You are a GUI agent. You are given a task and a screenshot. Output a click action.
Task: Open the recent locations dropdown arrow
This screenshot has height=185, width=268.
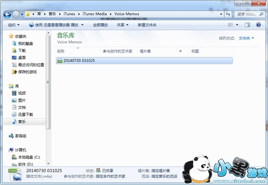22,14
